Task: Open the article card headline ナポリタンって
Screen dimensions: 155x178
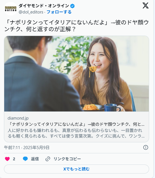Action: (76, 124)
